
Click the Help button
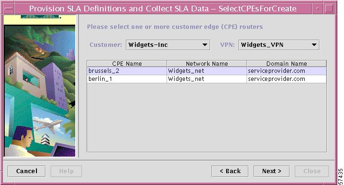pos(66,171)
